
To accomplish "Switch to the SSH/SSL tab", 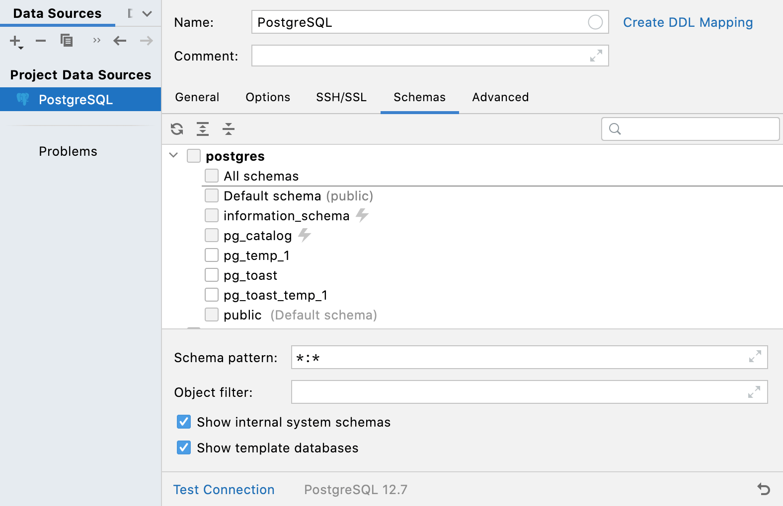I will [341, 97].
